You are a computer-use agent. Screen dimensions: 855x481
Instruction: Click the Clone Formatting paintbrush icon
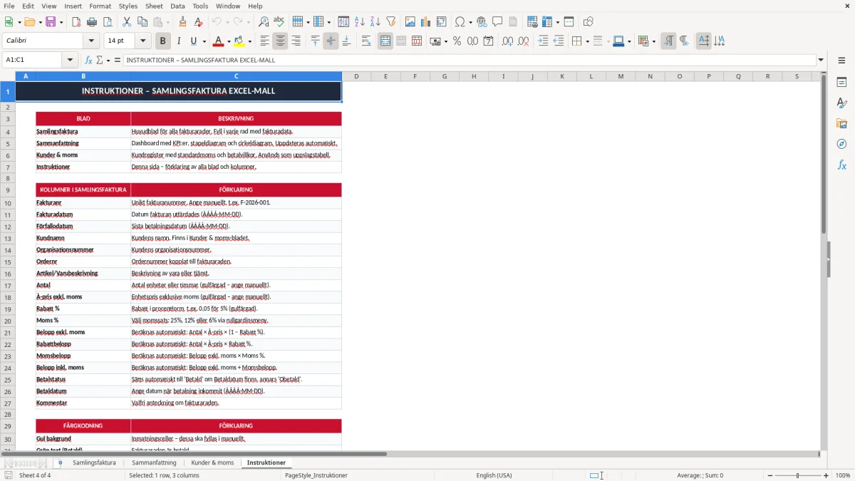tap(182, 22)
